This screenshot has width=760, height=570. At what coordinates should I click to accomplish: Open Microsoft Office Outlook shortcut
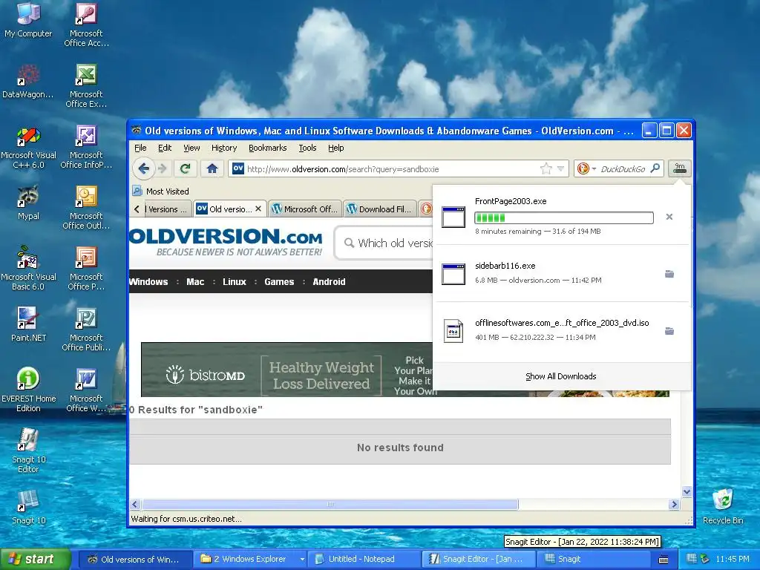point(86,208)
